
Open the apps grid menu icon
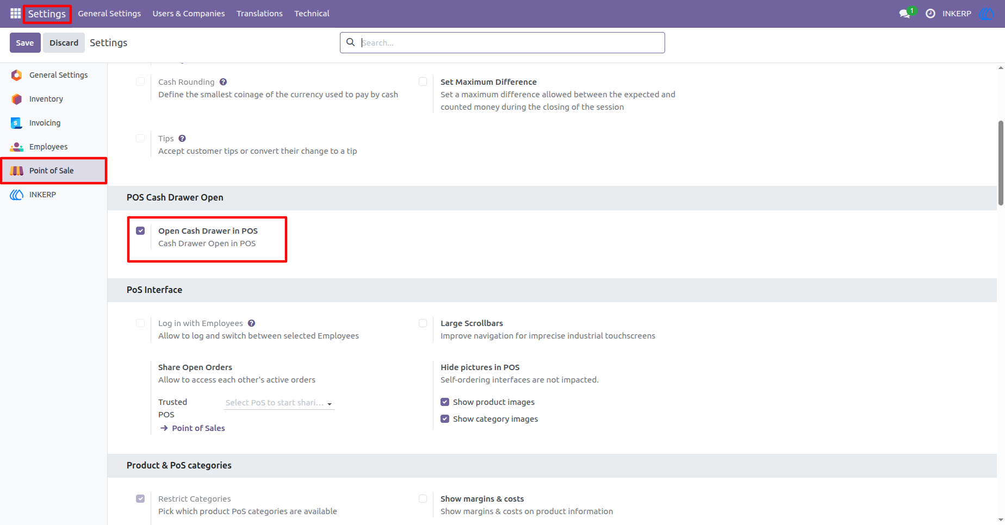15,14
